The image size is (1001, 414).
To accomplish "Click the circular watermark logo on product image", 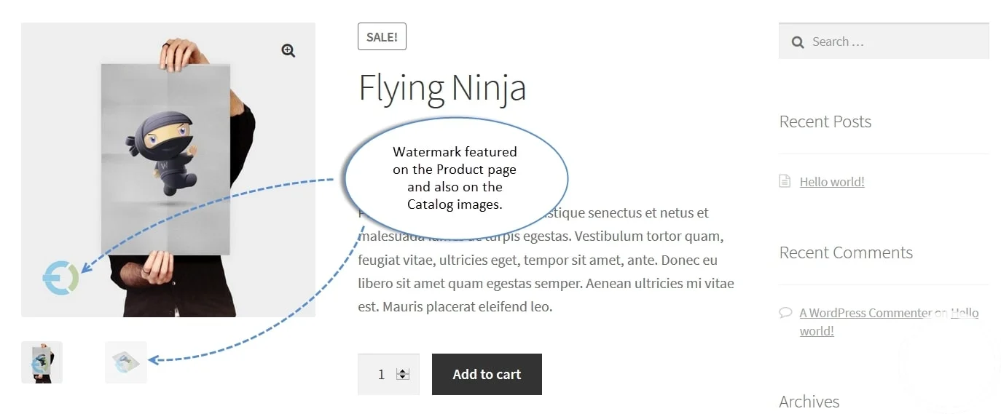I will (60, 278).
